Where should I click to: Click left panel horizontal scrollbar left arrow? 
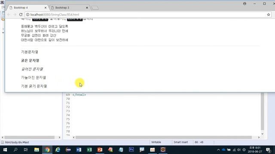tap(3, 137)
